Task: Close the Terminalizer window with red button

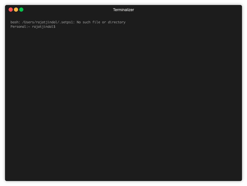Action: [11, 10]
